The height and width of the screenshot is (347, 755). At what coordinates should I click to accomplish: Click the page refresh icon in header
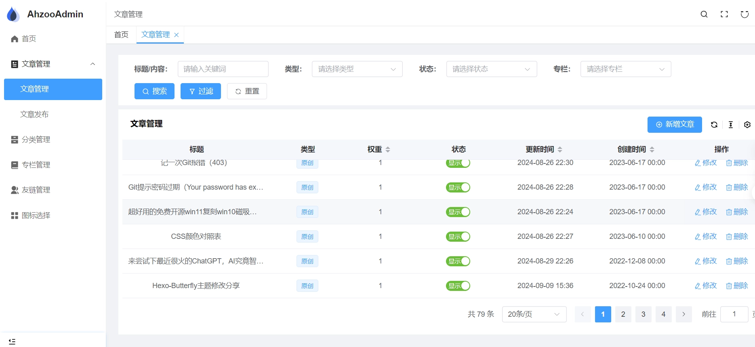(x=744, y=14)
